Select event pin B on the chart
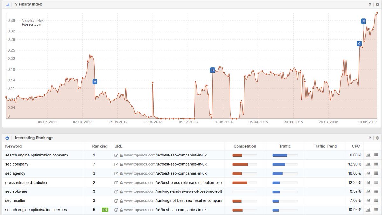Viewport: 382px width, 215px height. point(213,70)
